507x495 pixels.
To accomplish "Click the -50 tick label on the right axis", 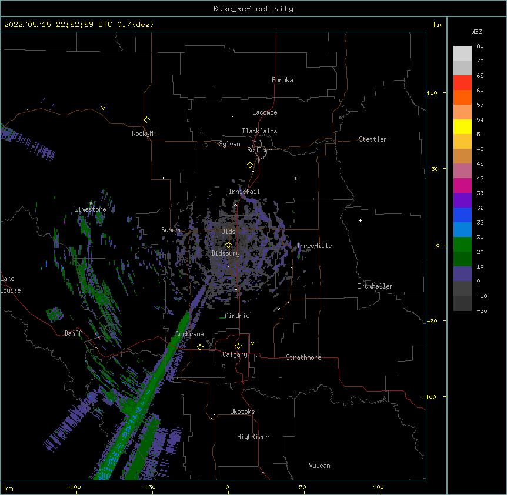I will (x=432, y=321).
